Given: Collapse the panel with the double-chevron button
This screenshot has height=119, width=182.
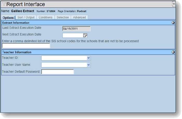Looking at the screenshot, I should point(174,4).
